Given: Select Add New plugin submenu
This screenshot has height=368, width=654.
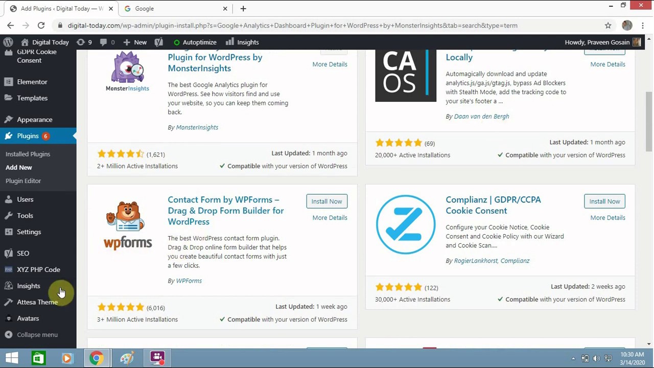Looking at the screenshot, I should point(18,167).
